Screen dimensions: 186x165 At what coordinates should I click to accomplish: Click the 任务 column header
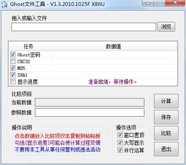(29, 46)
